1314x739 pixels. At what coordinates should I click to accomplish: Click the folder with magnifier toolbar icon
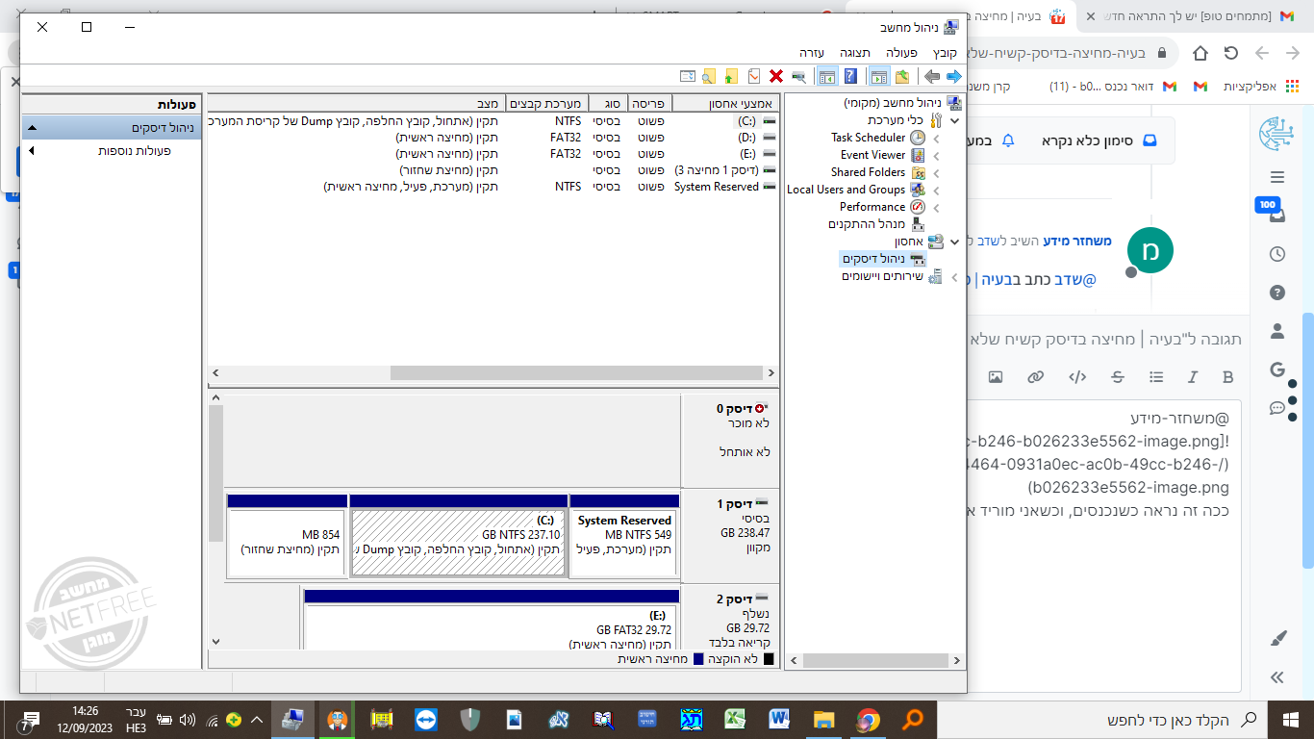coord(709,76)
